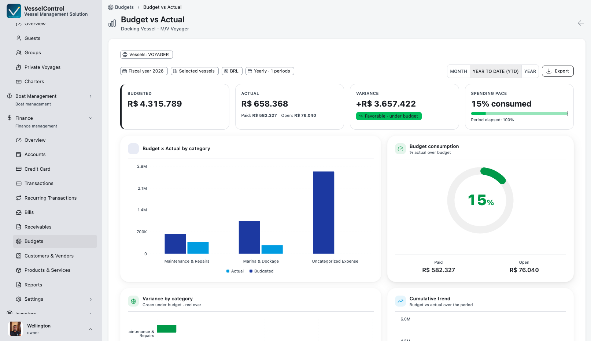This screenshot has height=341, width=591.
Task: Click the Products & Services box icon
Action: (x=19, y=270)
